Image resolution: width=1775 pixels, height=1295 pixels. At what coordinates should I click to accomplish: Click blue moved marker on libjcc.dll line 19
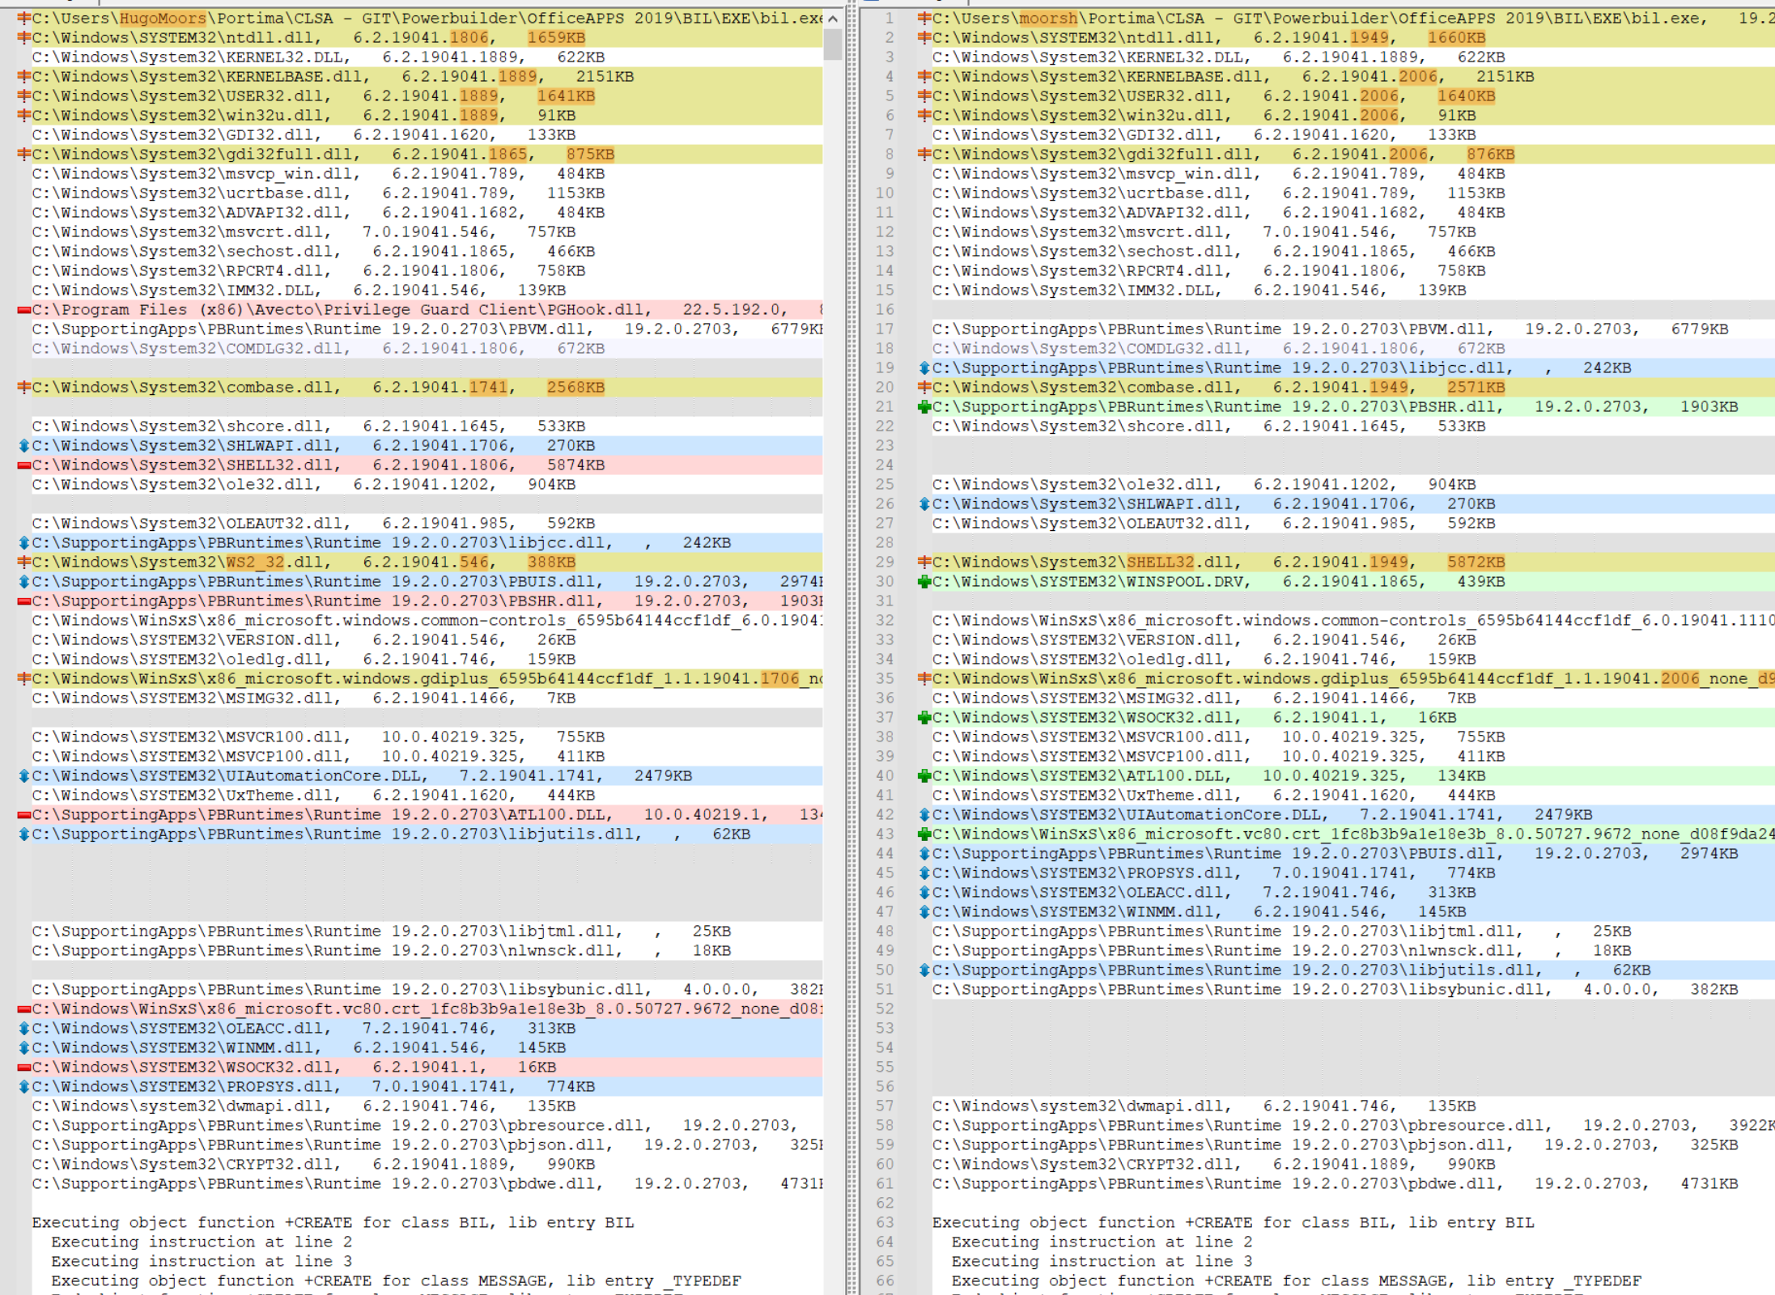click(924, 368)
